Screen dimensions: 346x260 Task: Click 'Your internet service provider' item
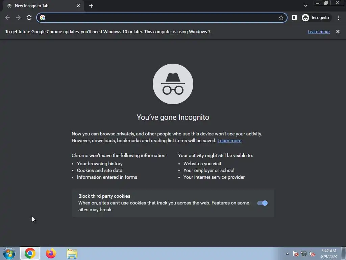(214, 177)
